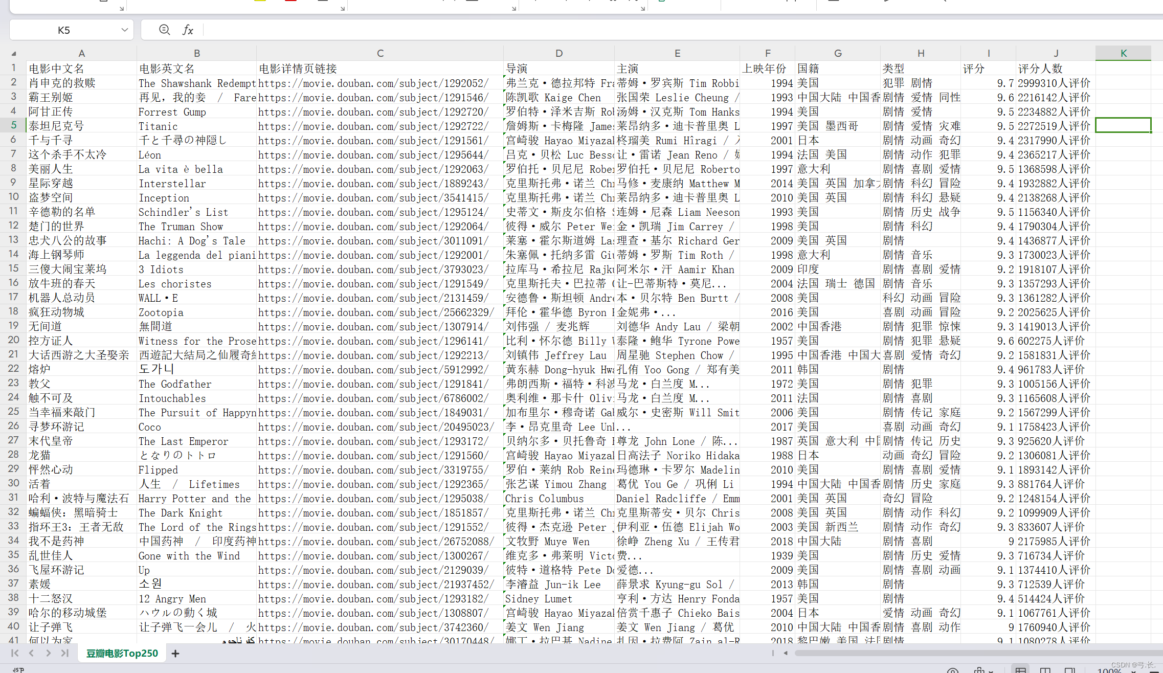
Task: Click the 1939 release year cell
Action: coord(768,555)
